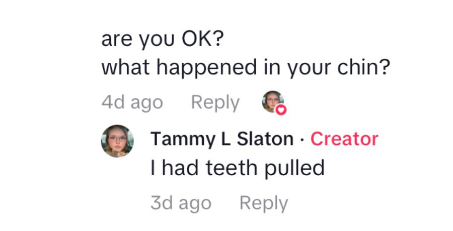Click the dot separator before Creator
This screenshot has width=453, height=231.
pos(301,140)
